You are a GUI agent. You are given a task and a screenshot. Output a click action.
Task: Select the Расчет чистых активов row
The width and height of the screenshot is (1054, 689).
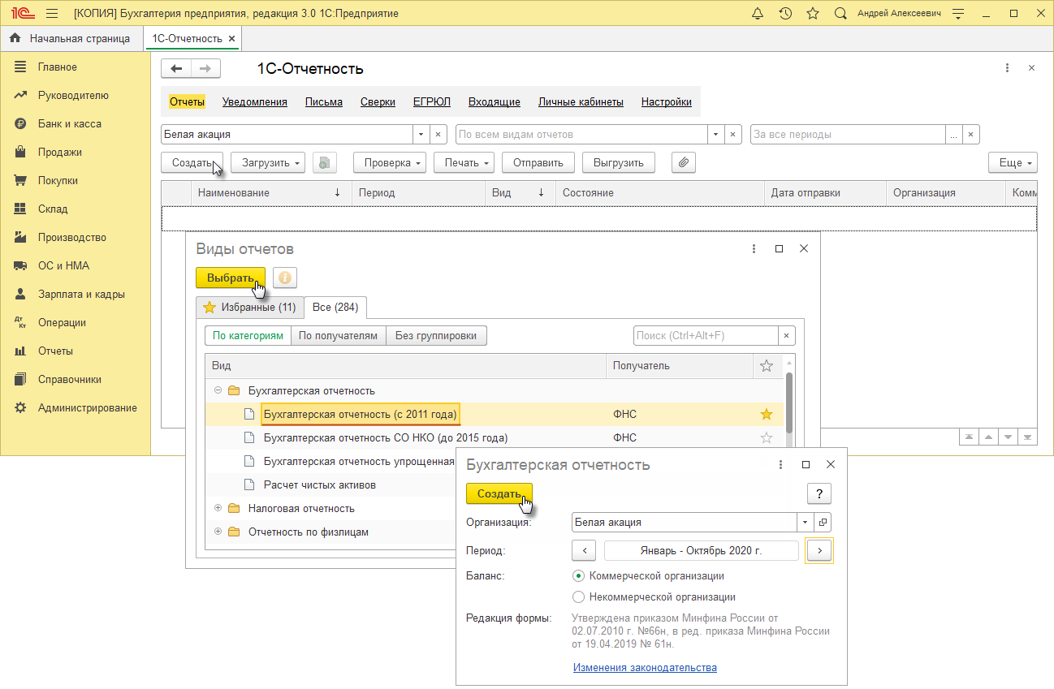coord(320,484)
